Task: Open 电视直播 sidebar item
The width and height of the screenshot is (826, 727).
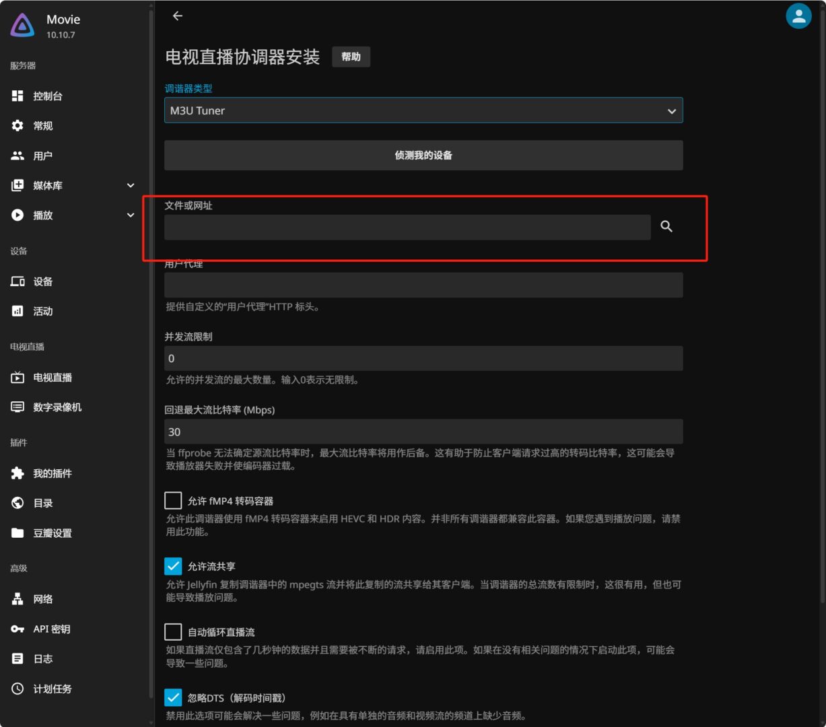Action: pos(53,378)
